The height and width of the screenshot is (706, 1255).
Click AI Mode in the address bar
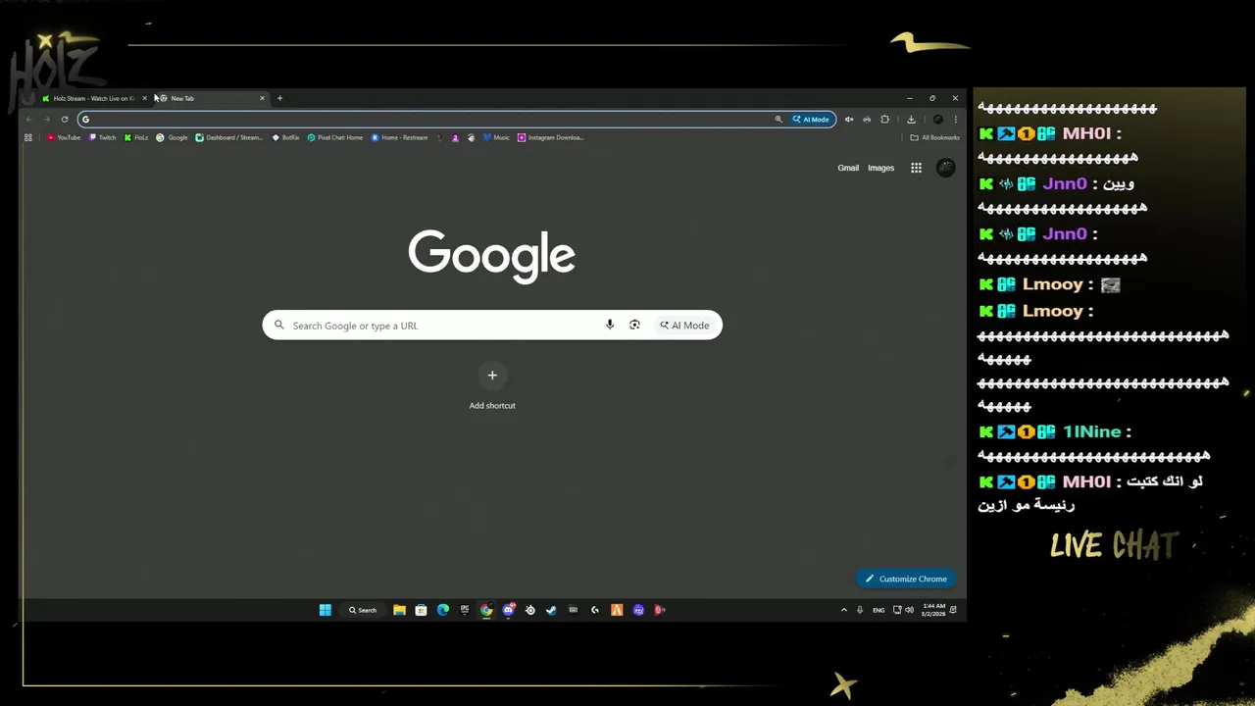pos(812,120)
